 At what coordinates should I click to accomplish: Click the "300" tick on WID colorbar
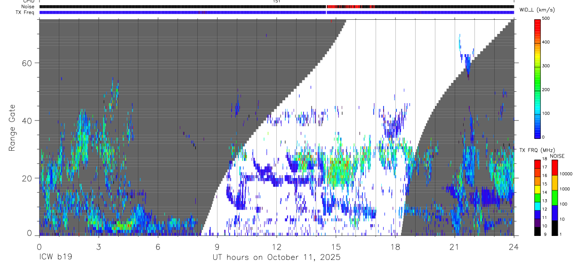pos(546,66)
